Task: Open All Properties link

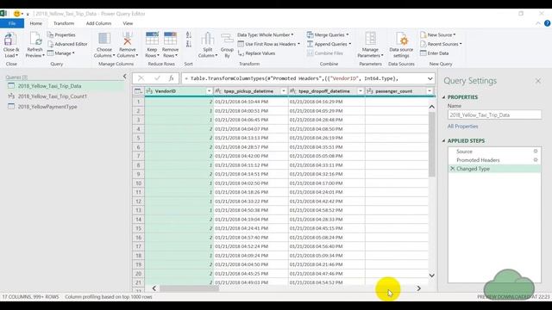Action: point(462,127)
